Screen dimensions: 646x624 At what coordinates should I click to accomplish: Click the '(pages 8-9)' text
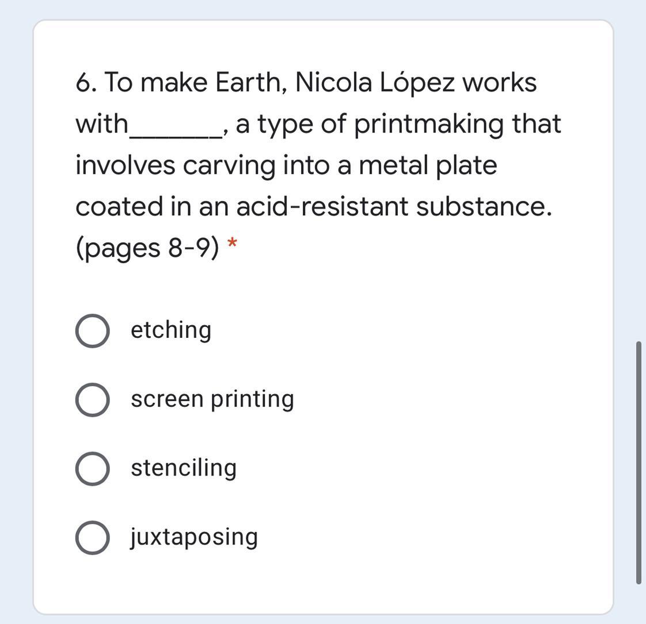click(147, 248)
